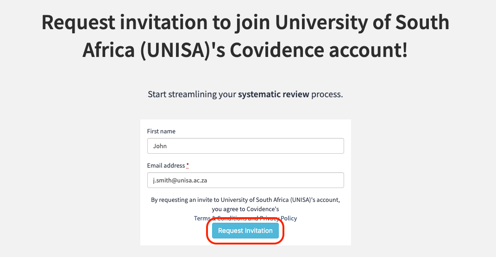This screenshot has height=257, width=496.
Task: Click the "Email address" field label
Action: click(x=166, y=166)
